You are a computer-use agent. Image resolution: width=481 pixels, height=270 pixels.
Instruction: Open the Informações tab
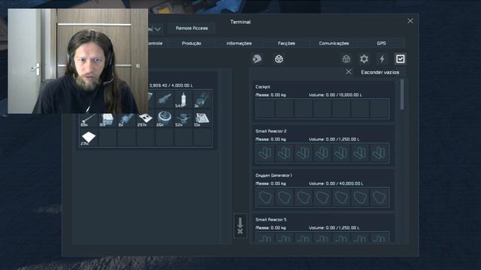[239, 43]
